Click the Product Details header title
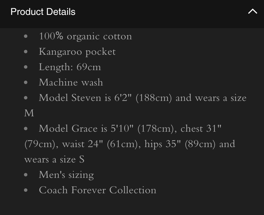The width and height of the screenshot is (264, 215). (43, 12)
